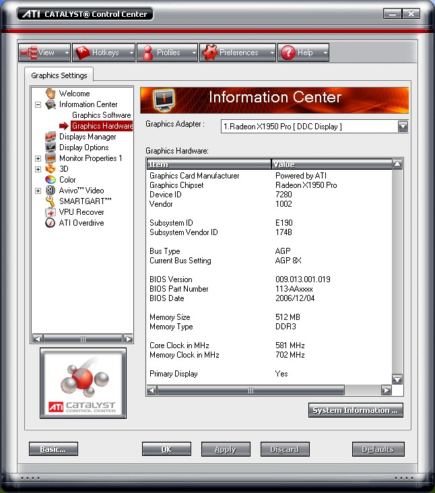Click the ATI Overdrive gauge icon
Screen dimensions: 435x493
51,223
